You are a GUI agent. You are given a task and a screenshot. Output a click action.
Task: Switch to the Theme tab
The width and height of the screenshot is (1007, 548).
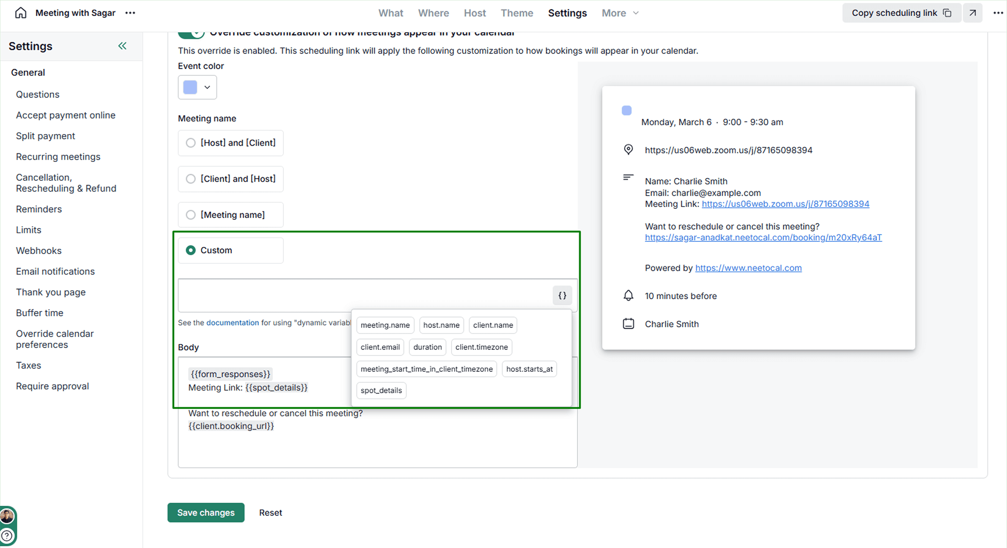(517, 13)
